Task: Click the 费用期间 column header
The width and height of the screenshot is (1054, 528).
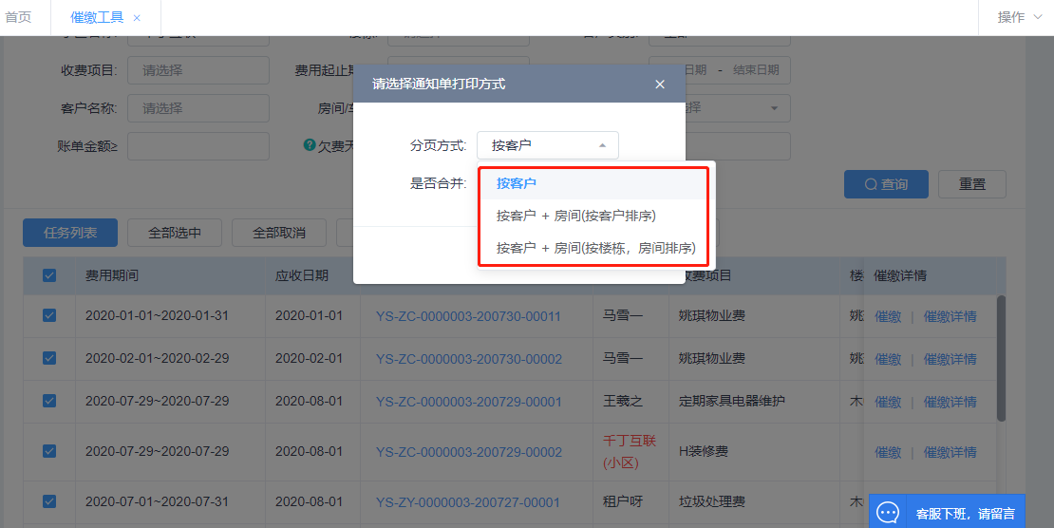Action: pos(112,275)
